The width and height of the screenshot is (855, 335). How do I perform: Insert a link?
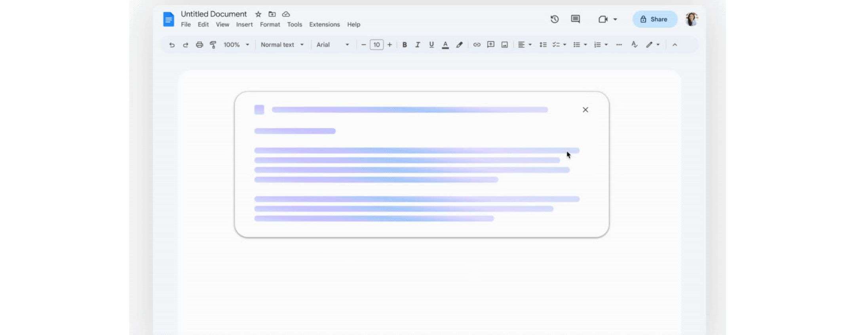tap(477, 45)
